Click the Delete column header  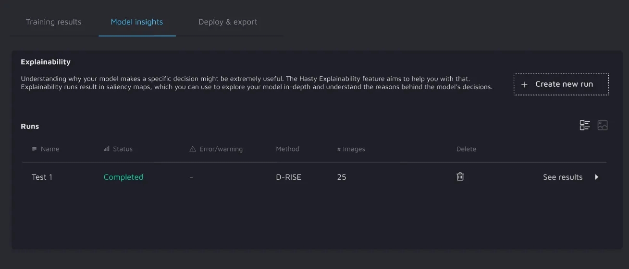[466, 149]
